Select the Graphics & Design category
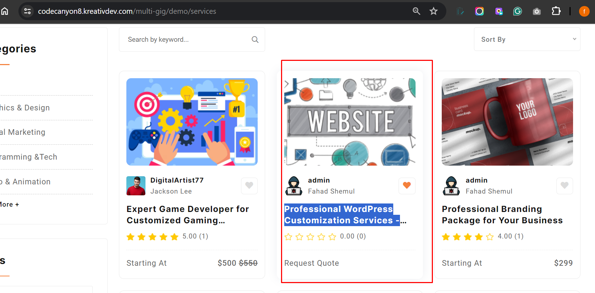The height and width of the screenshot is (293, 595). pyautogui.click(x=25, y=108)
